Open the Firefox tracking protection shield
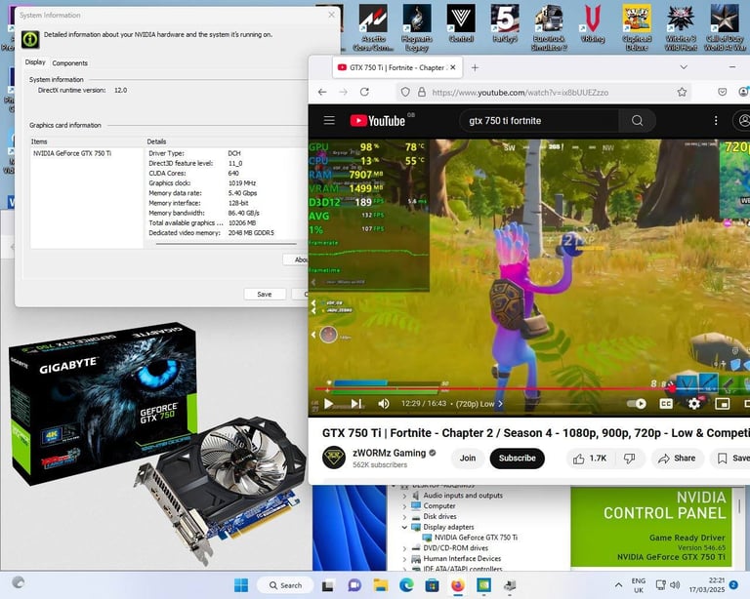 [405, 92]
